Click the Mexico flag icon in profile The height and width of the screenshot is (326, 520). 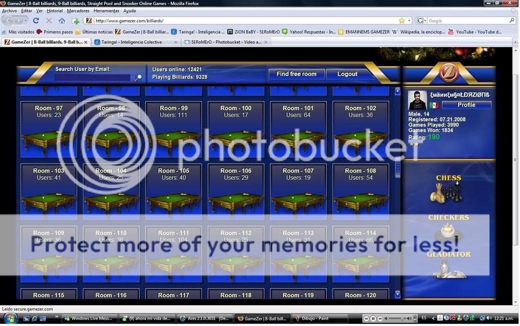click(x=434, y=105)
